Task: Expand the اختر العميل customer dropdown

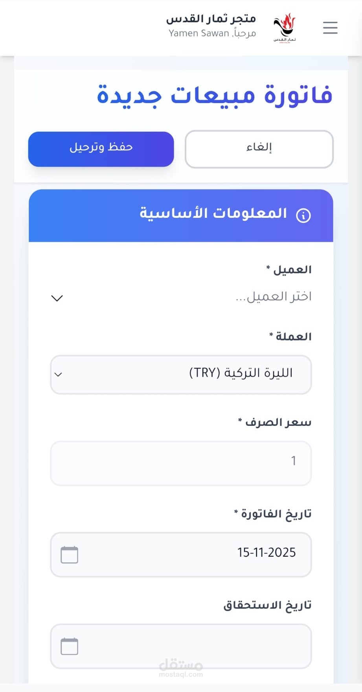Action: click(181, 297)
